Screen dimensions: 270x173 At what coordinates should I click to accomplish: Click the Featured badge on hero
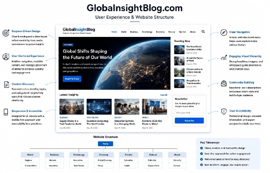68,45
